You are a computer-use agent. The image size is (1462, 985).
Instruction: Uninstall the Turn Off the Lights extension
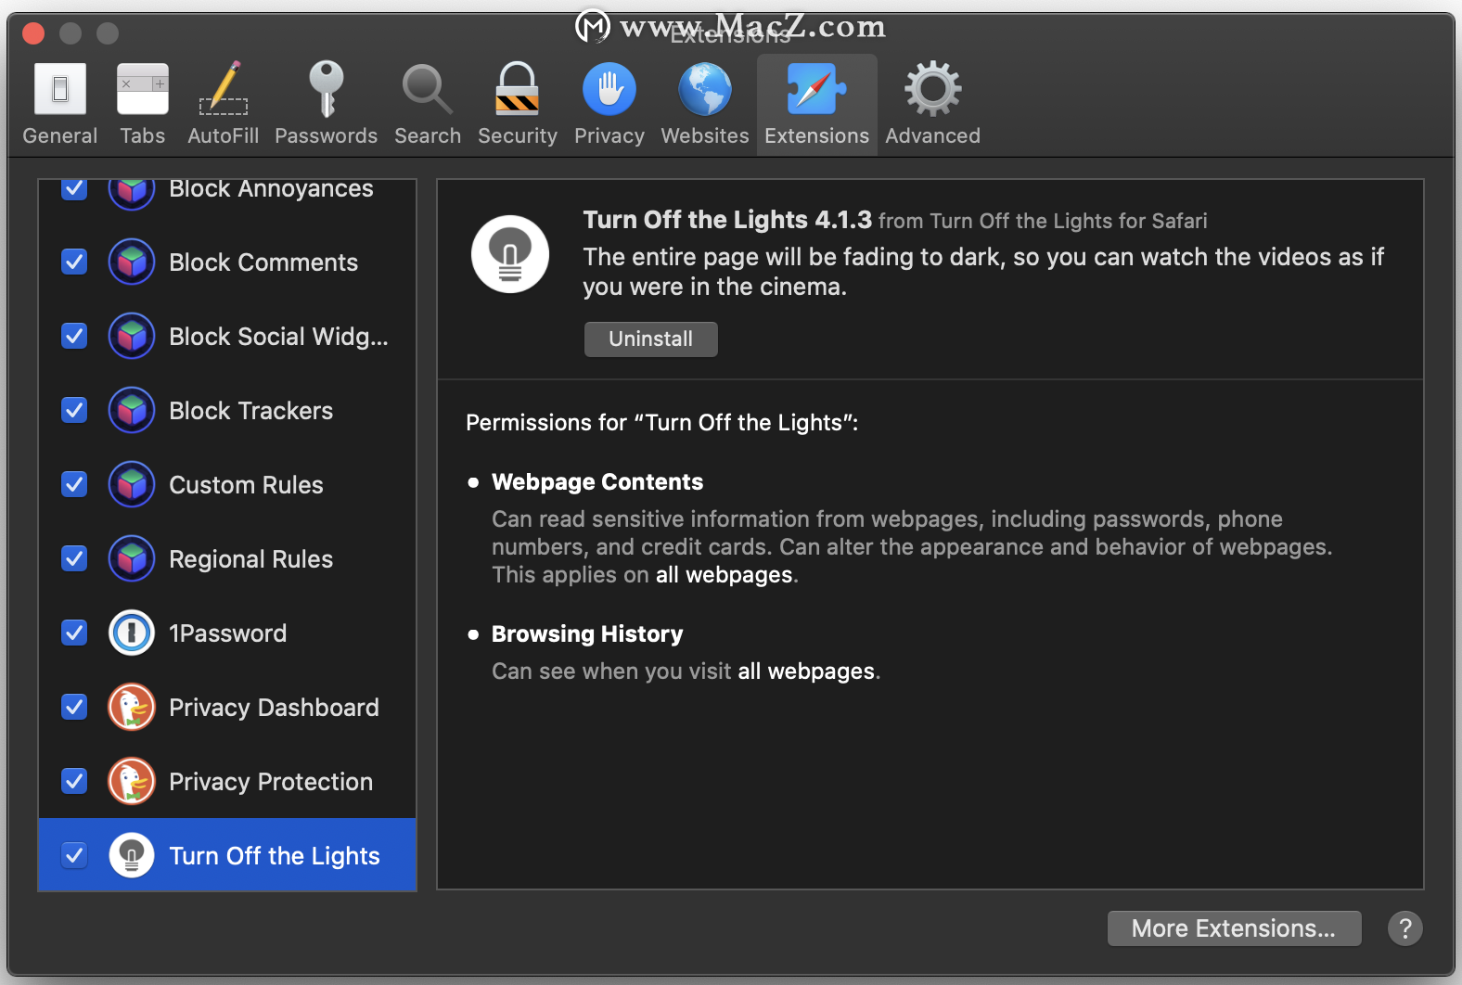coord(651,339)
